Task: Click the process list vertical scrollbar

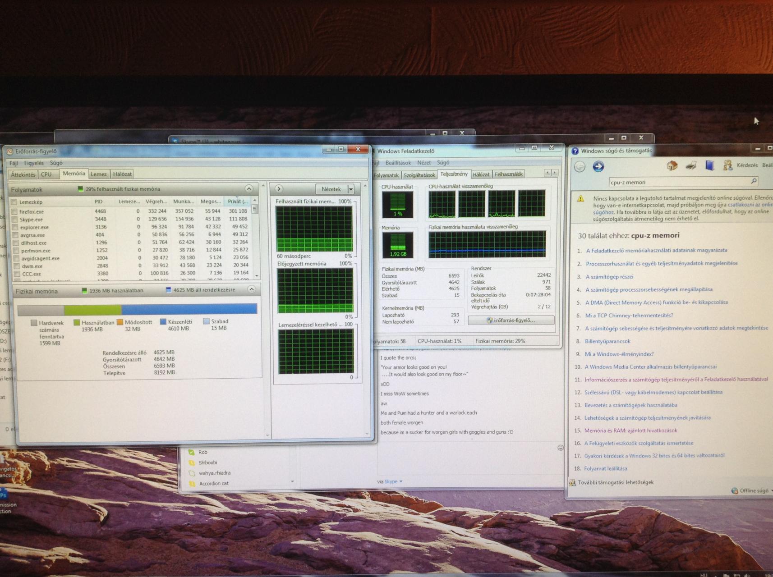Action: [255, 238]
